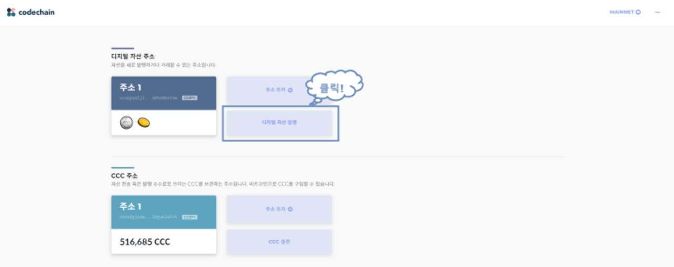Click the 디지털 자산 발행 button
The image size is (674, 267).
click(x=279, y=122)
